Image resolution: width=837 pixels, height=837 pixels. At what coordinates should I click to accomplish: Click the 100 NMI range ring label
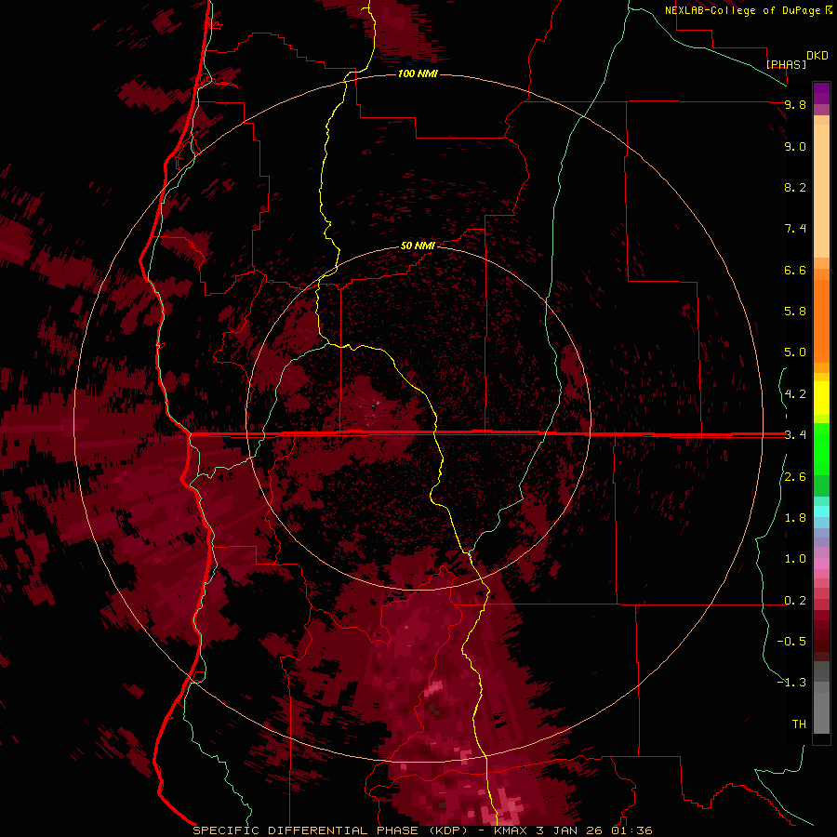point(418,73)
